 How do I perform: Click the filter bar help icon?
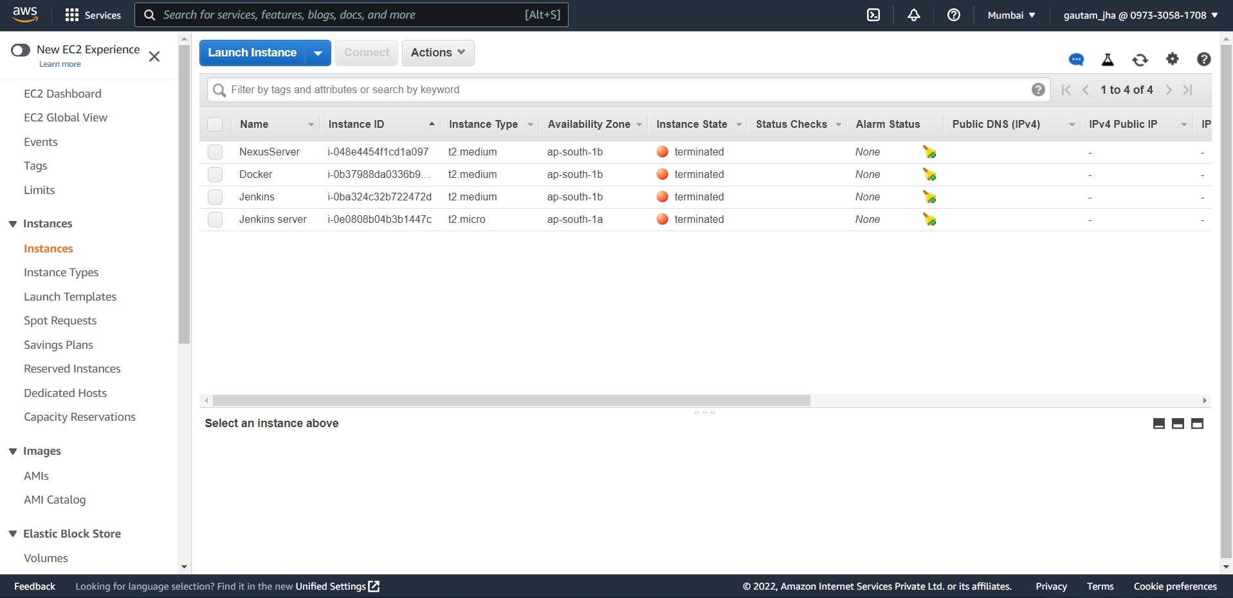click(x=1038, y=90)
